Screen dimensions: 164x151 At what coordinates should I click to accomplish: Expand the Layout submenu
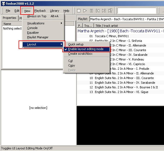[43, 44]
